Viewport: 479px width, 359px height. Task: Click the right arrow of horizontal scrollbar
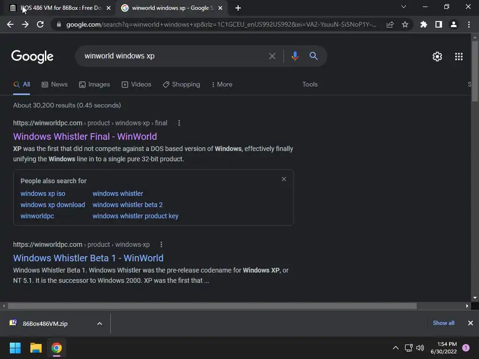pyautogui.click(x=467, y=306)
